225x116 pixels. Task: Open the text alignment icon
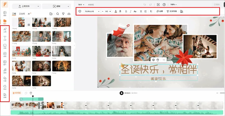pos(141,11)
